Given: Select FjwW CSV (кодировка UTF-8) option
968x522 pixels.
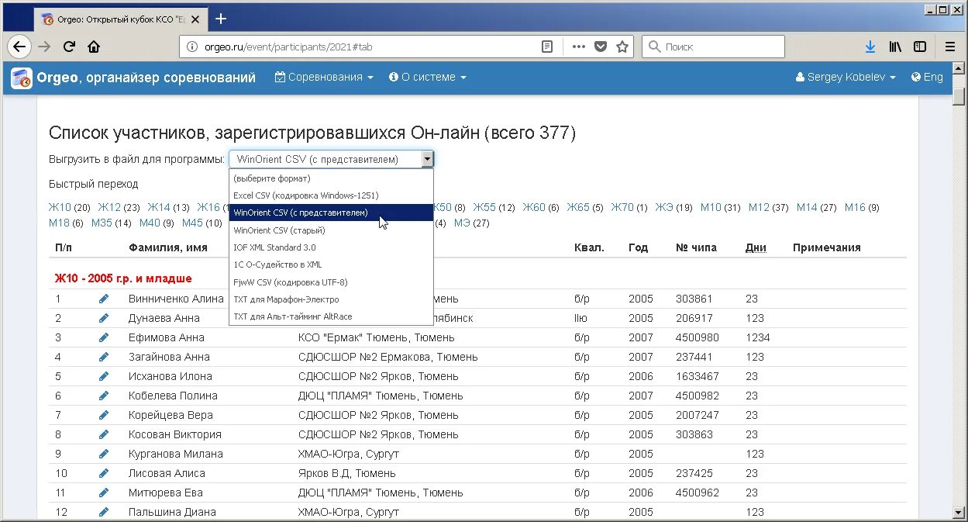Looking at the screenshot, I should (x=331, y=282).
